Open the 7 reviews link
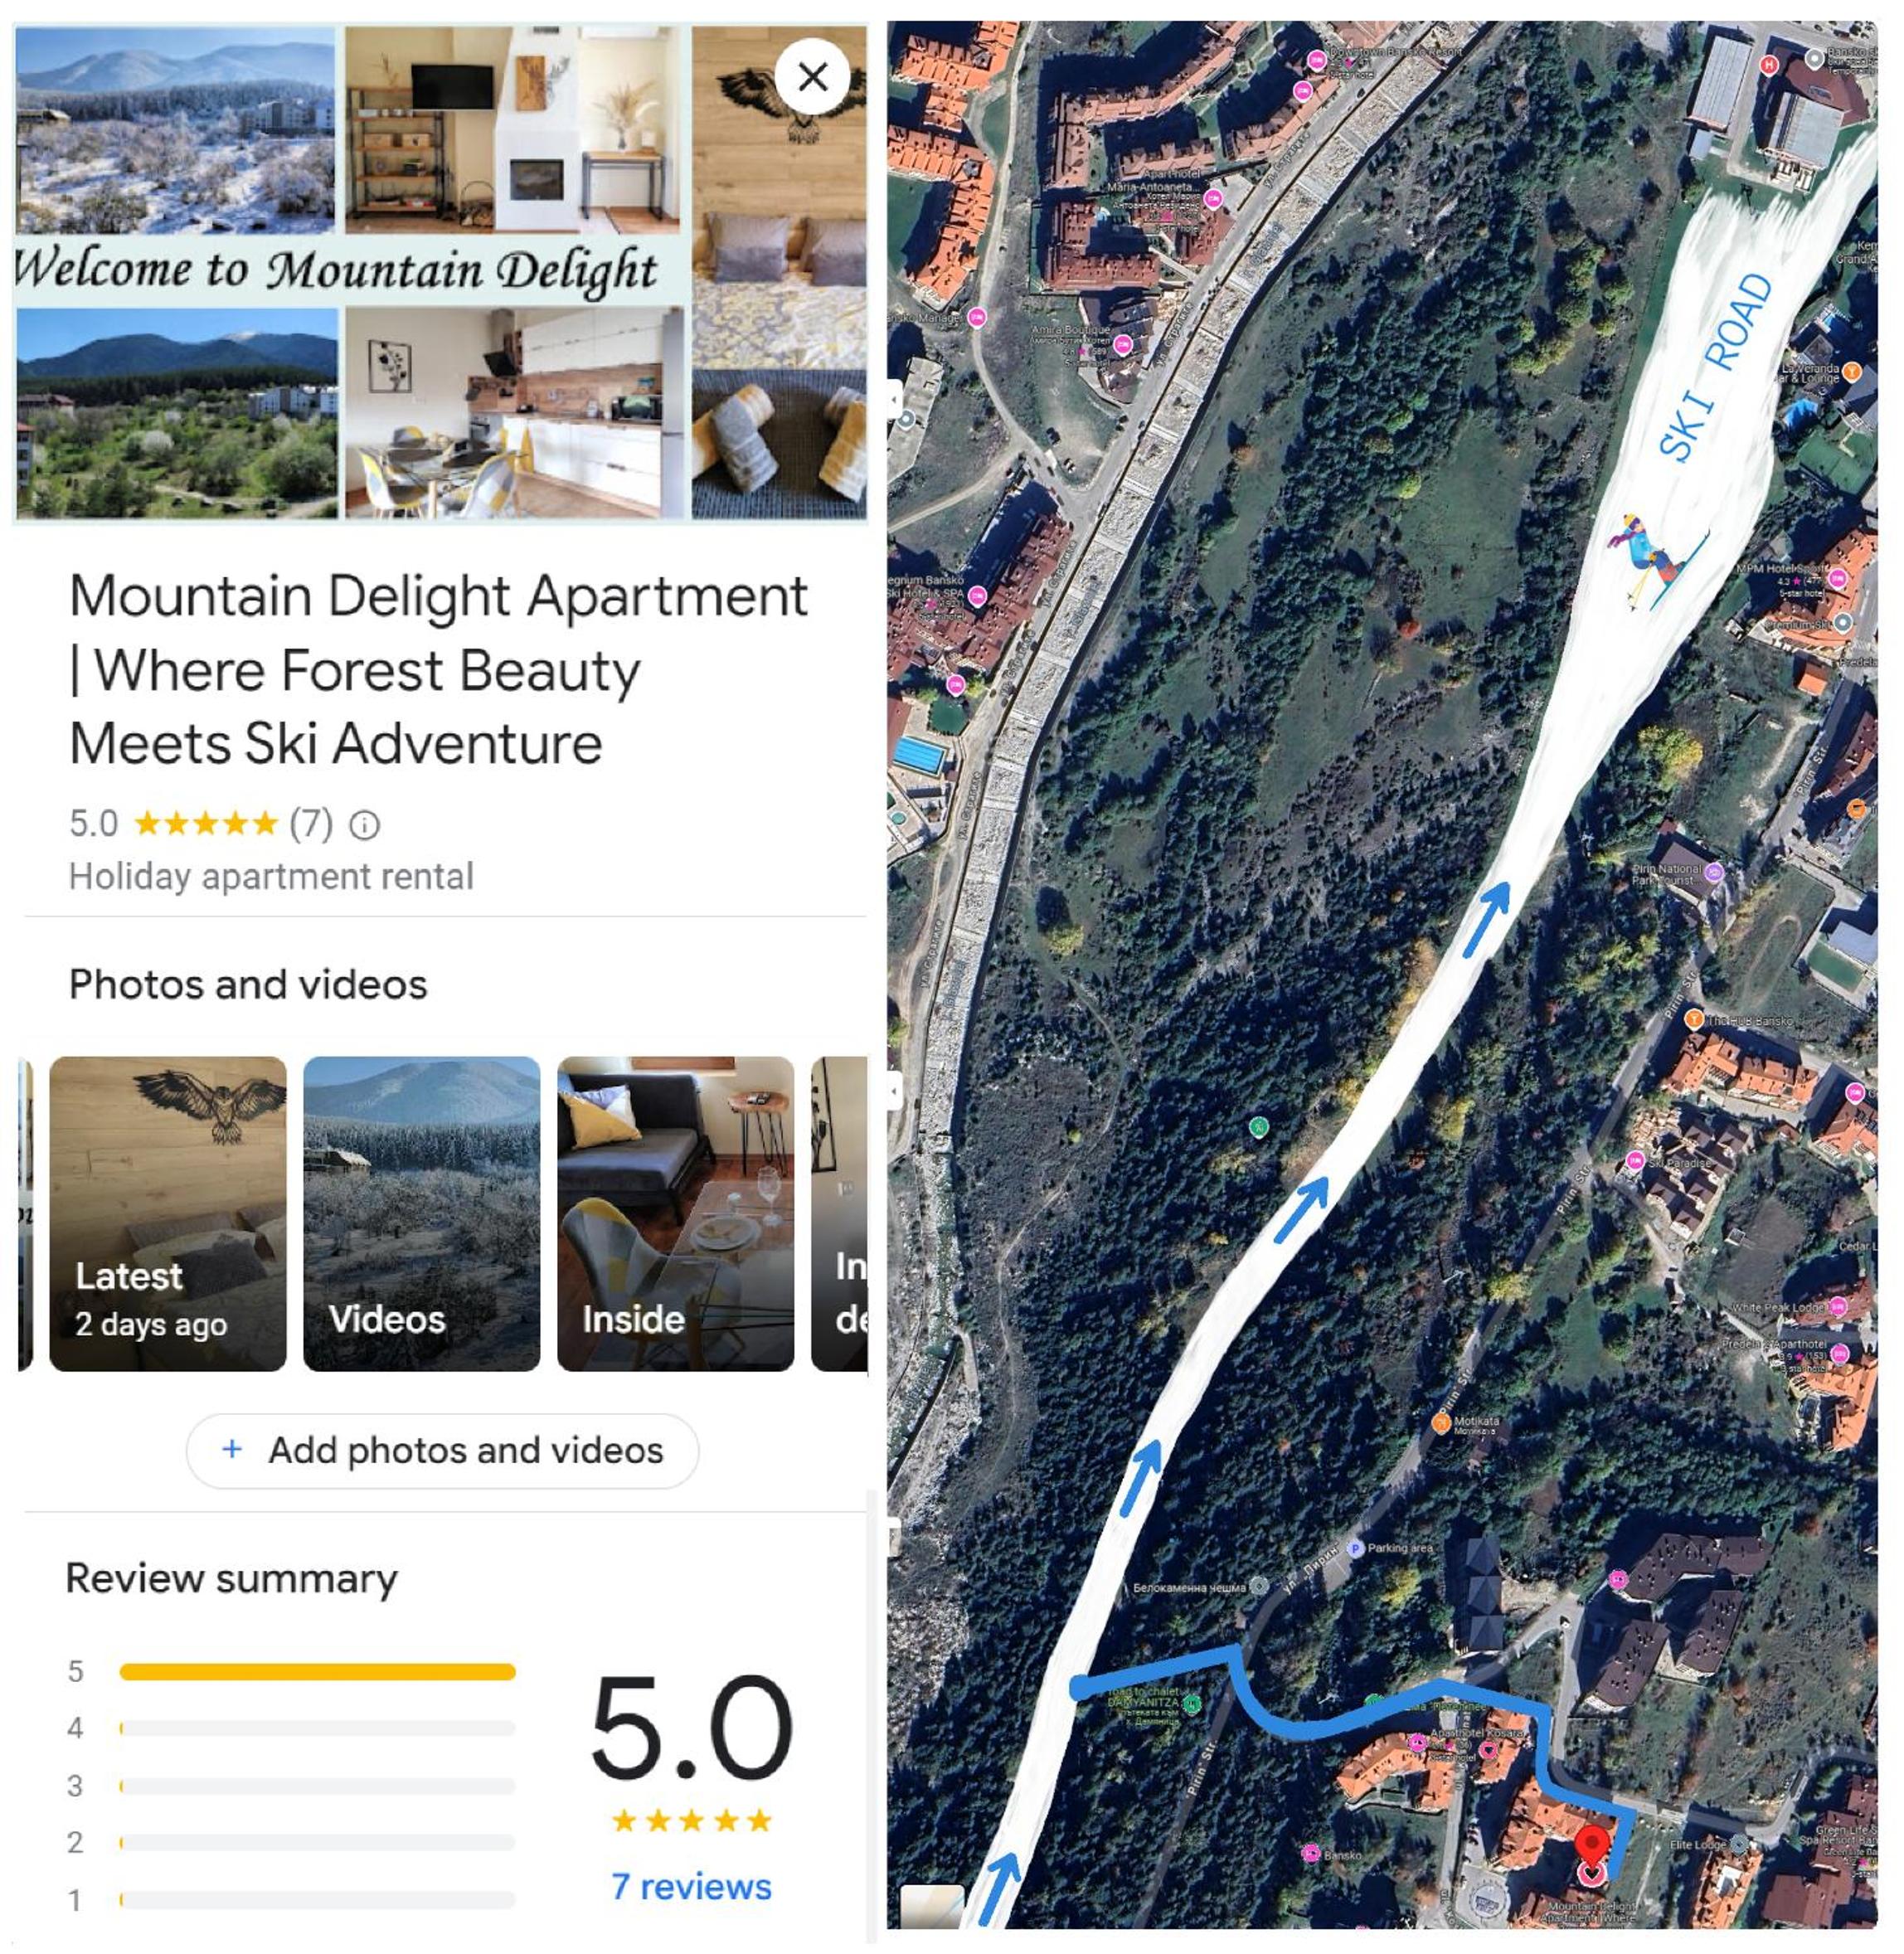The width and height of the screenshot is (1904, 1954). pyautogui.click(x=691, y=1886)
